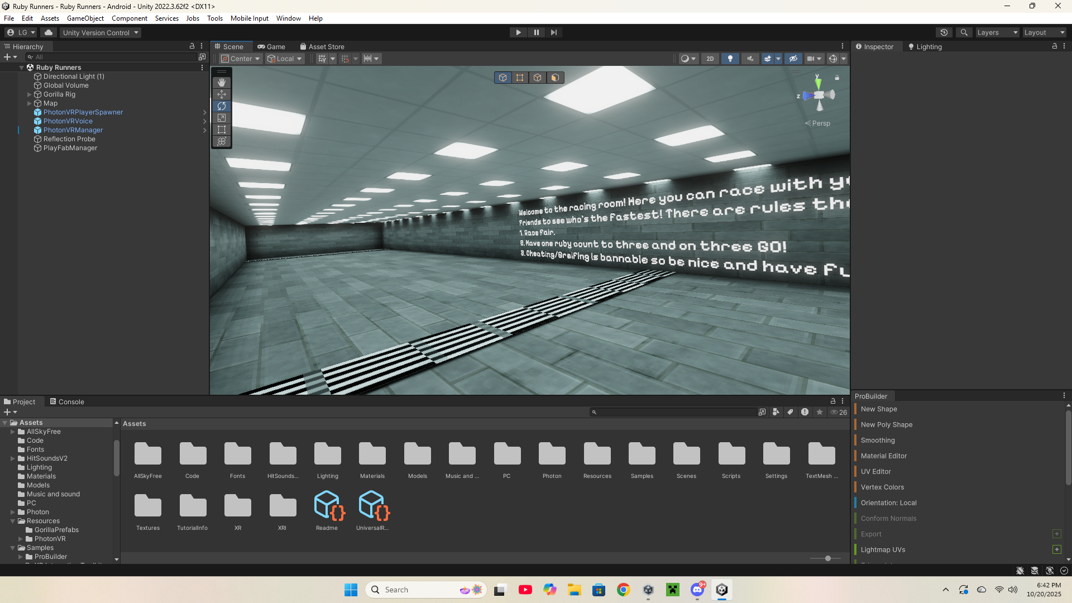This screenshot has height=603, width=1072.
Task: Open ProBuilder Material Editor
Action: 883,456
